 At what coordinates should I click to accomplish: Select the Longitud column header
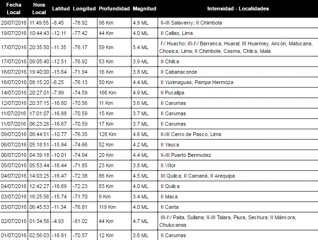pos(85,9)
